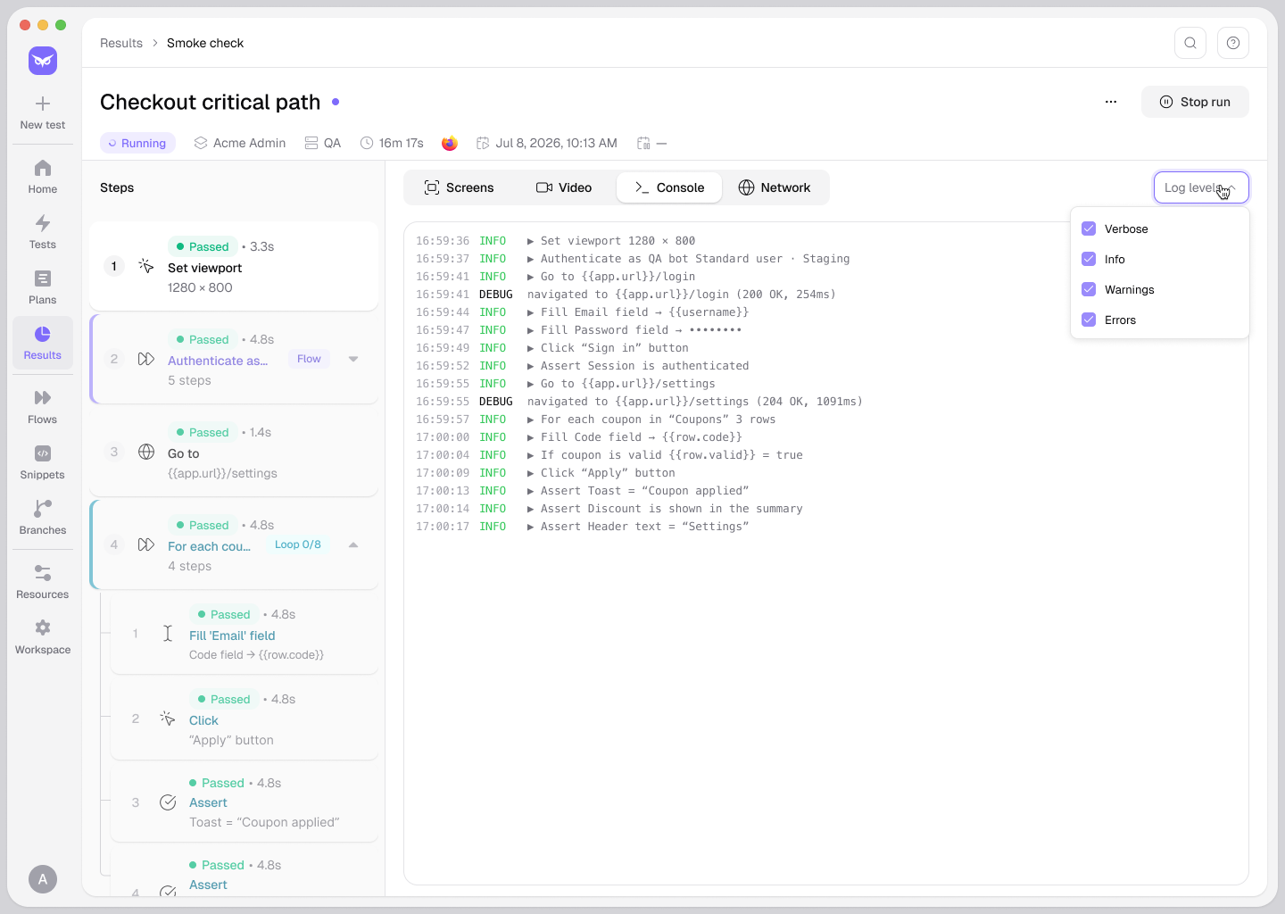This screenshot has width=1285, height=914.
Task: Open Branches from the sidebar
Action: coord(43,518)
